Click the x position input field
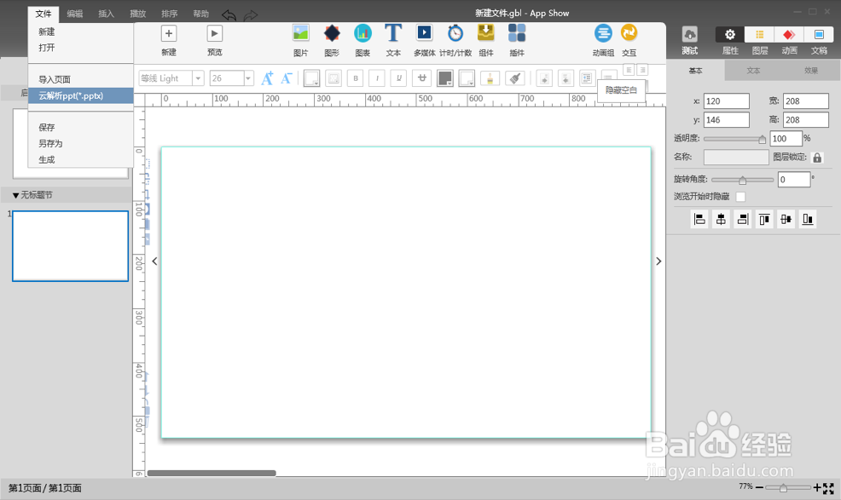 click(726, 101)
